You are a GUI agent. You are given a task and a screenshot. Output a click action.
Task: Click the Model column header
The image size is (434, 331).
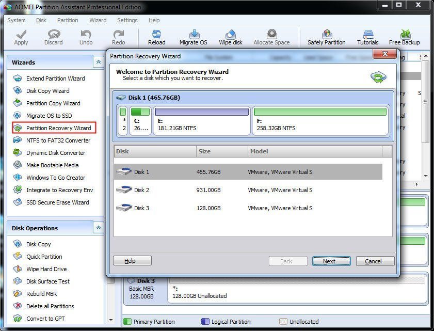[315, 151]
